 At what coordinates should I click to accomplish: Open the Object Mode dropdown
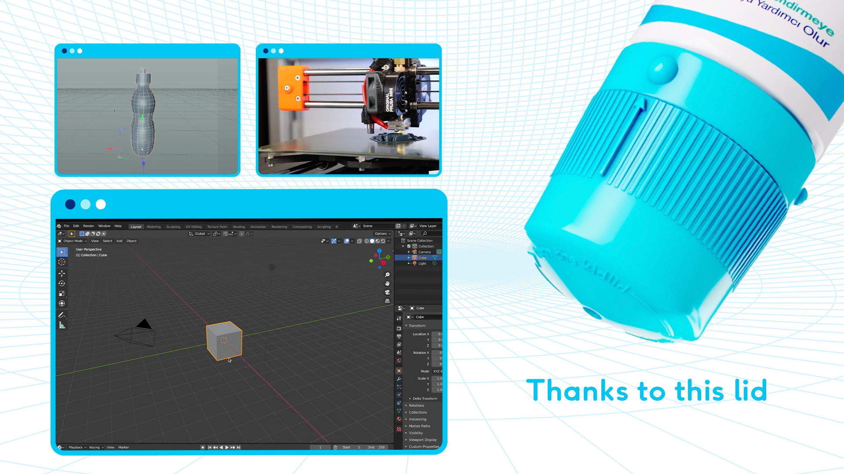coord(73,241)
